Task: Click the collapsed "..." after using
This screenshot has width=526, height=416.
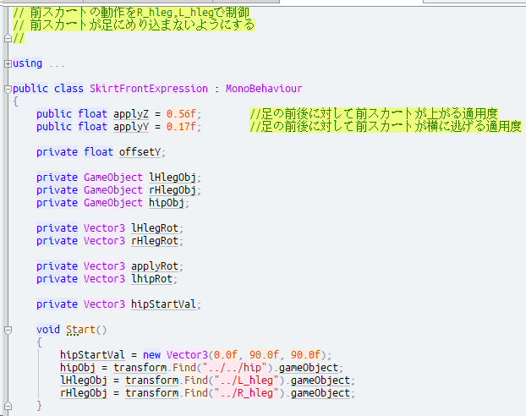Action: pos(57,63)
